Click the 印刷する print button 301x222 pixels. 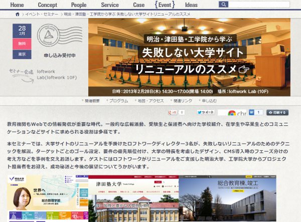pyautogui.click(x=277, y=113)
